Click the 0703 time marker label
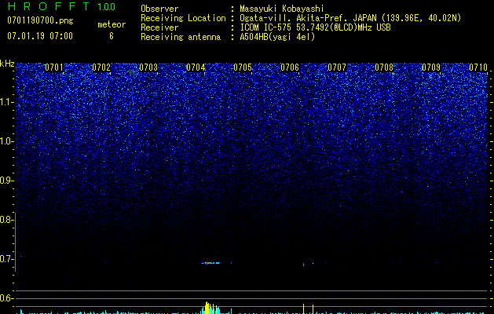The image size is (494, 314). click(x=148, y=68)
